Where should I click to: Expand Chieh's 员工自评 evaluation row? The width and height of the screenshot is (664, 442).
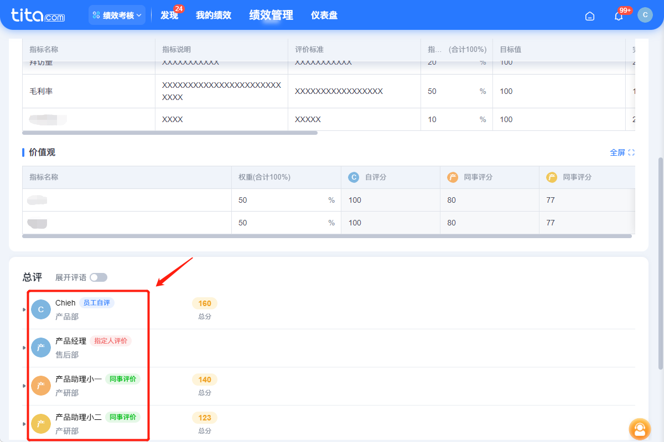point(23,309)
